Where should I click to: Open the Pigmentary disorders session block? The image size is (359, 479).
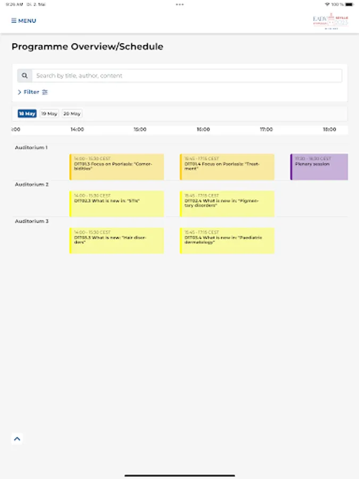pos(227,203)
